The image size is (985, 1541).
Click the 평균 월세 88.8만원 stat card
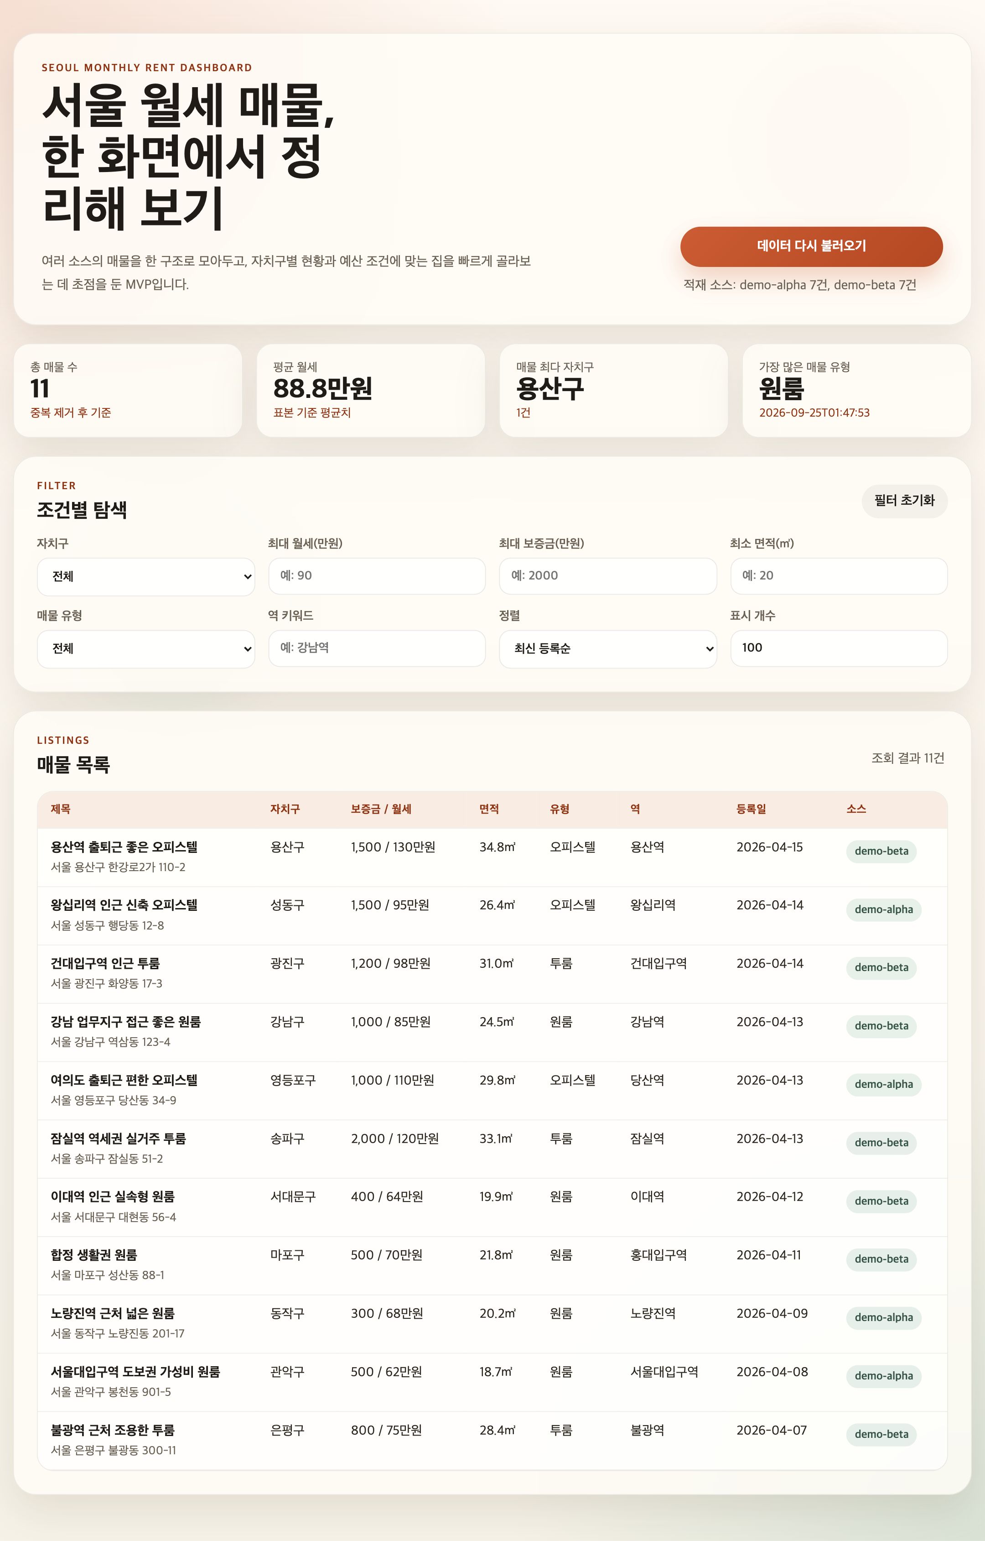pos(371,390)
